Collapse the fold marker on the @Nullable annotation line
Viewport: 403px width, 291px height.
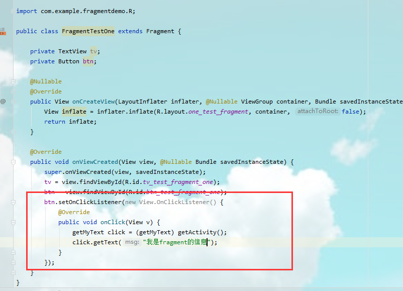pyautogui.click(x=14, y=81)
